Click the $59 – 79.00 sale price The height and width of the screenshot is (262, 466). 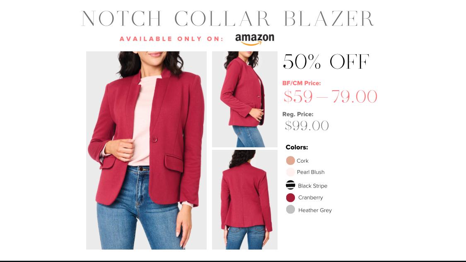[x=330, y=97]
